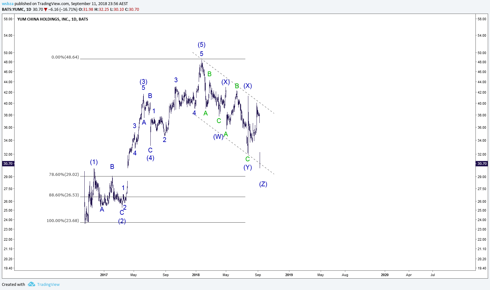Click the Aug label on the time axis

pyautogui.click(x=345, y=275)
